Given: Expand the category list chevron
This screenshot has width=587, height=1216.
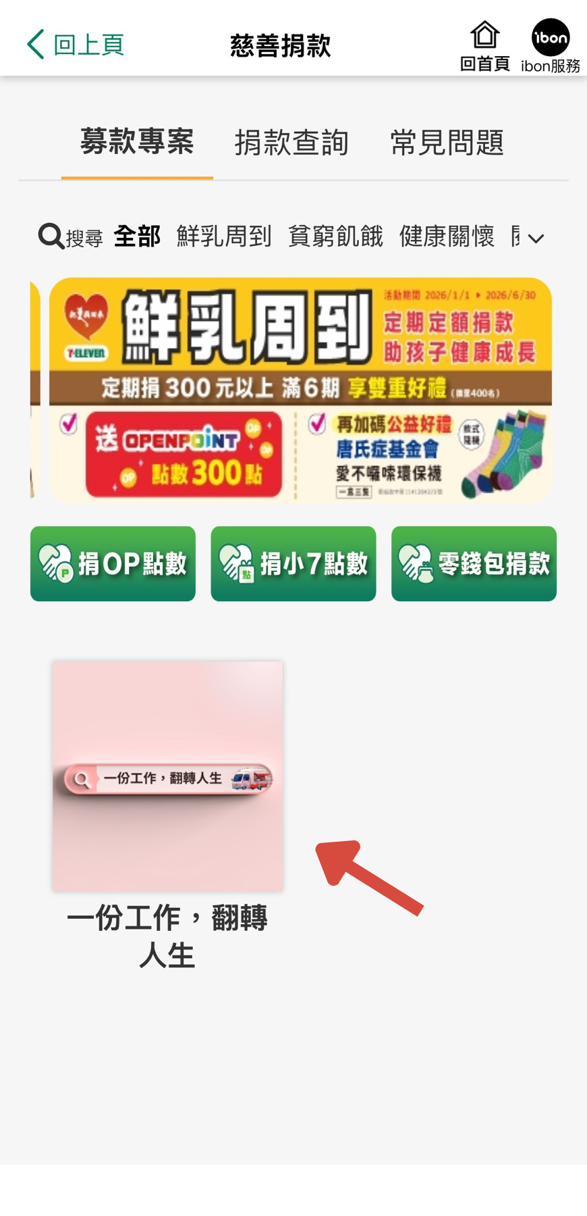Looking at the screenshot, I should [x=536, y=238].
